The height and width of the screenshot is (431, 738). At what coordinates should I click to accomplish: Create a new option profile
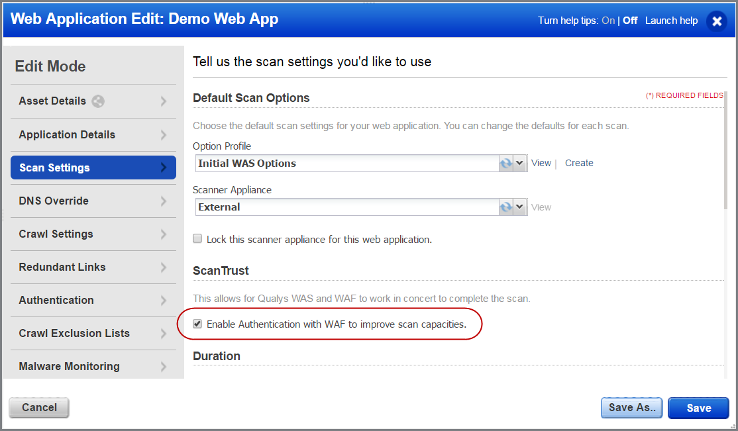coord(579,163)
